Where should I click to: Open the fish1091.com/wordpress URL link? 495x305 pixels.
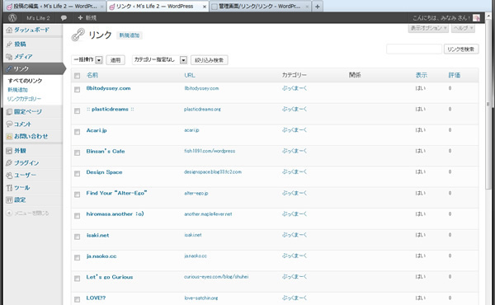tap(210, 151)
